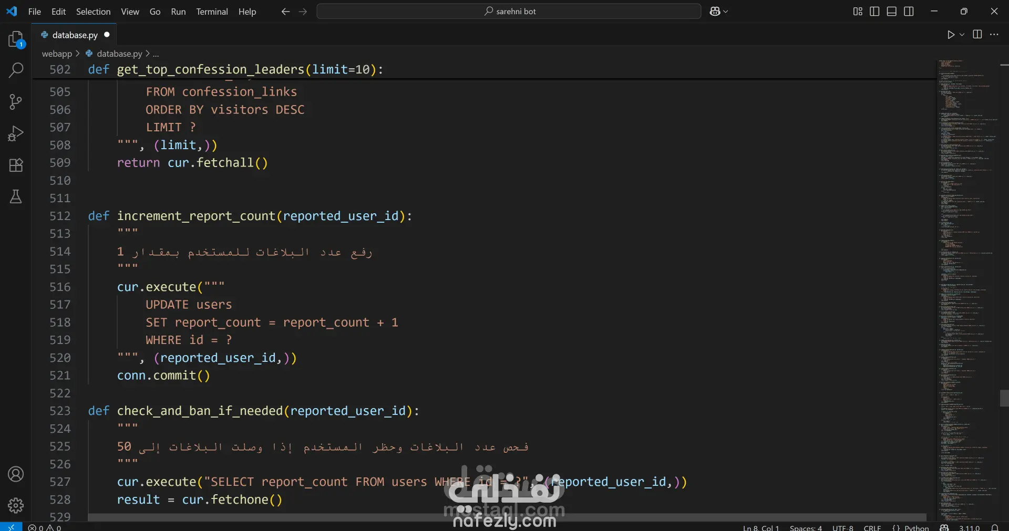Go back using the left arrow
The image size is (1009, 531).
click(x=285, y=11)
